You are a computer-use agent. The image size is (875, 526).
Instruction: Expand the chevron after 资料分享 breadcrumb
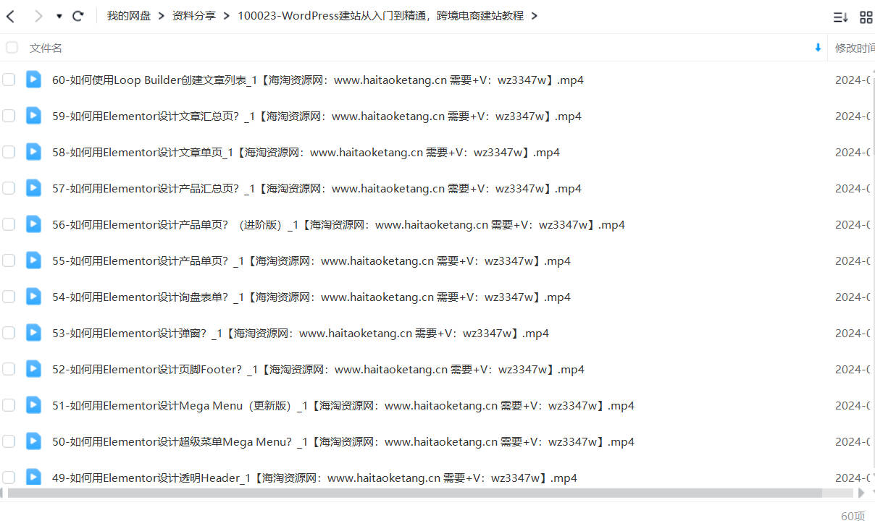coord(227,16)
